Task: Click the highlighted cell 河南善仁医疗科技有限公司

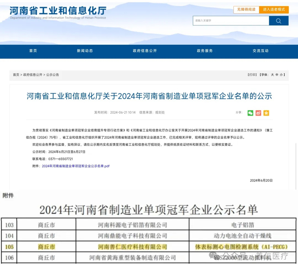Action: point(133,247)
